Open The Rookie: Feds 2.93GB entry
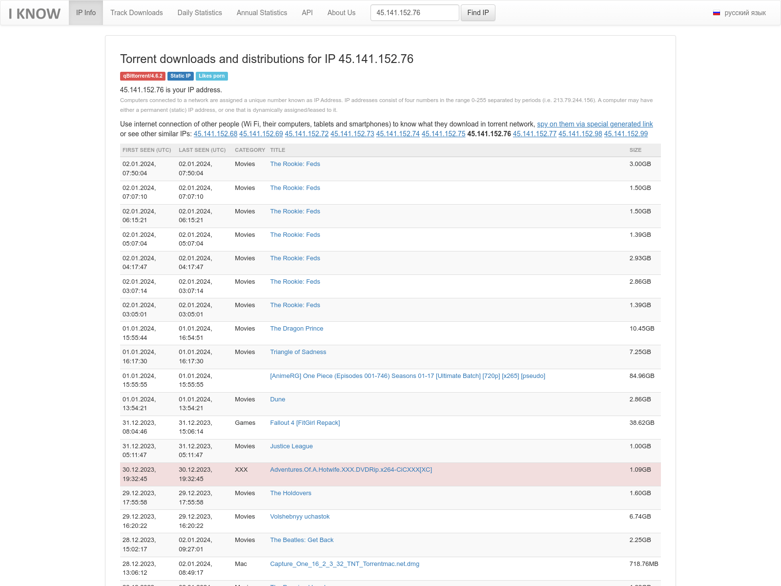 click(x=295, y=258)
